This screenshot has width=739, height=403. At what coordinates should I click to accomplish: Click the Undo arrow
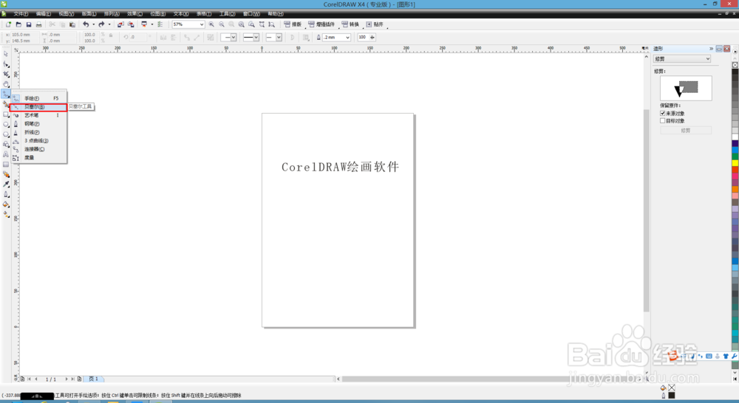(x=86, y=24)
